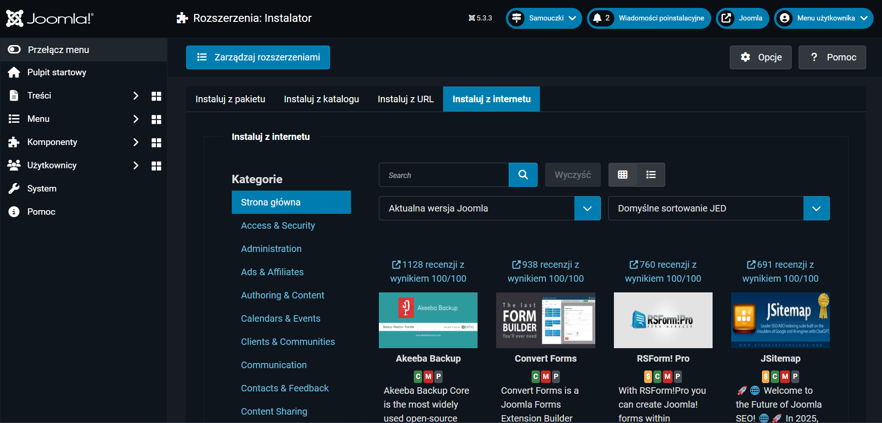Open the Menu dashboard grid icon
882x423 pixels.
(x=156, y=119)
